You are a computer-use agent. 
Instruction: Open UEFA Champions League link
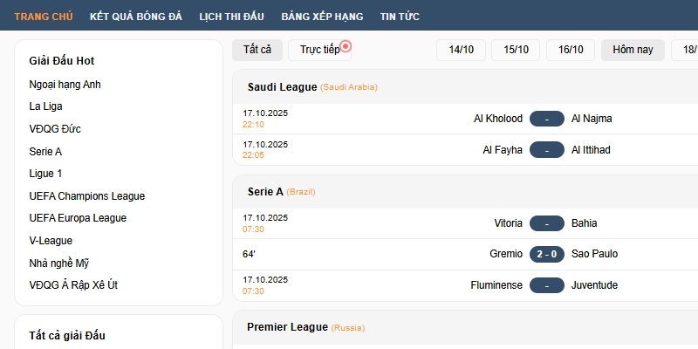(x=86, y=196)
